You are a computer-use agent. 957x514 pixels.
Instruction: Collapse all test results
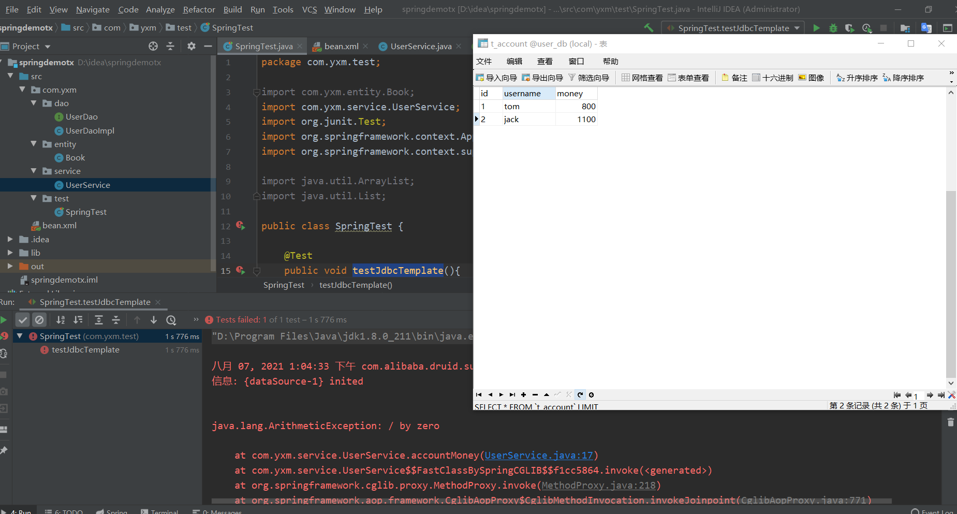(116, 320)
